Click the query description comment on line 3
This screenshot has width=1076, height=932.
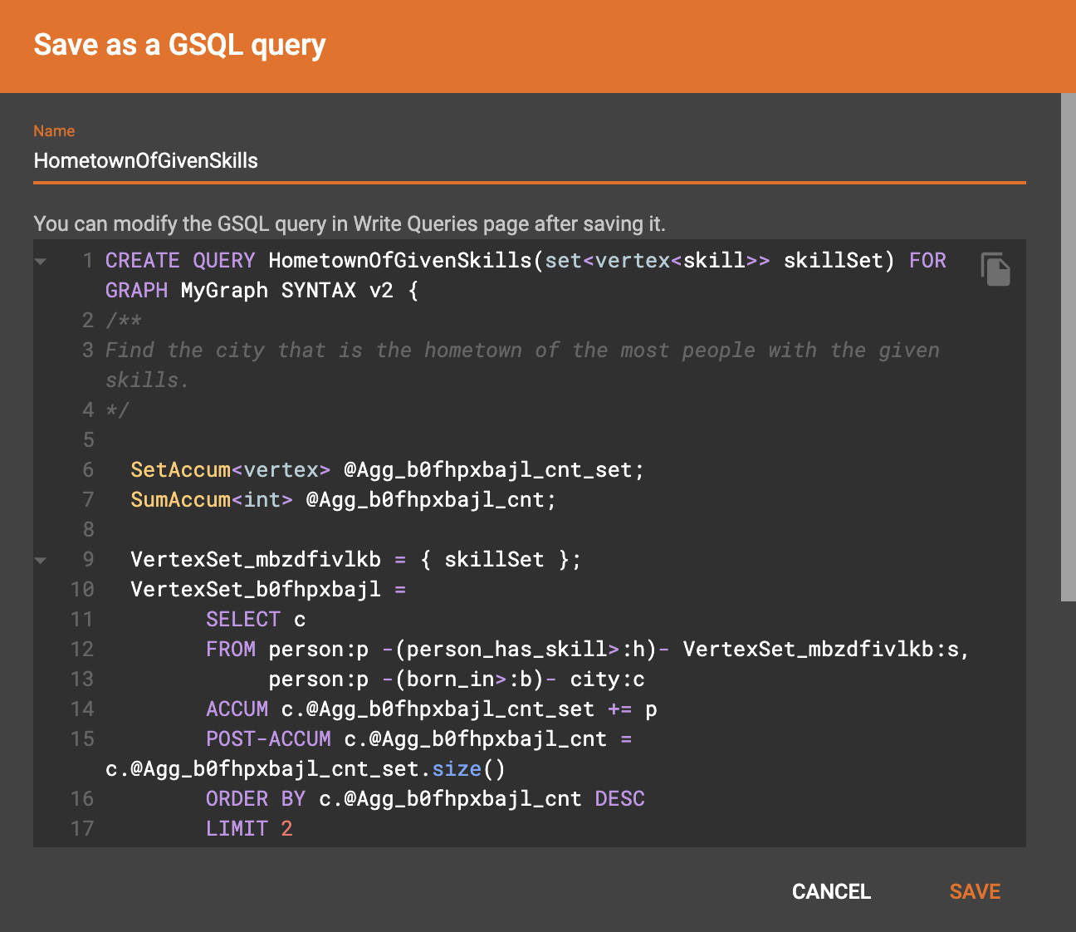tap(521, 351)
